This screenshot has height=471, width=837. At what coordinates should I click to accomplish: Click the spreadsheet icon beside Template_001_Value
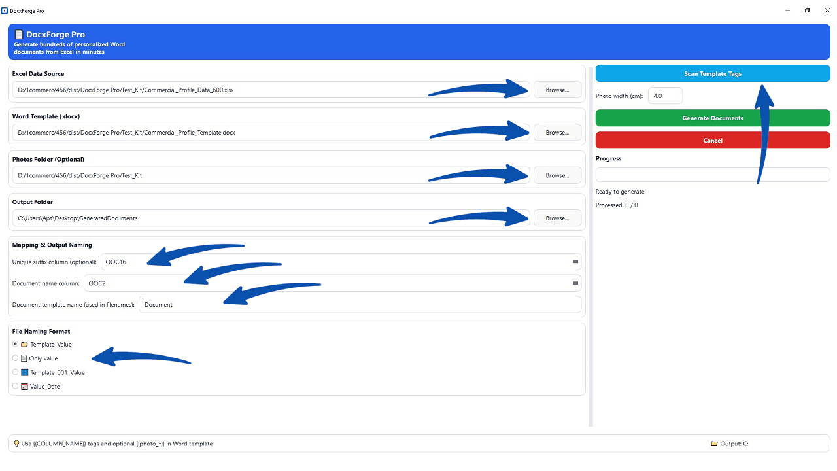pos(24,372)
